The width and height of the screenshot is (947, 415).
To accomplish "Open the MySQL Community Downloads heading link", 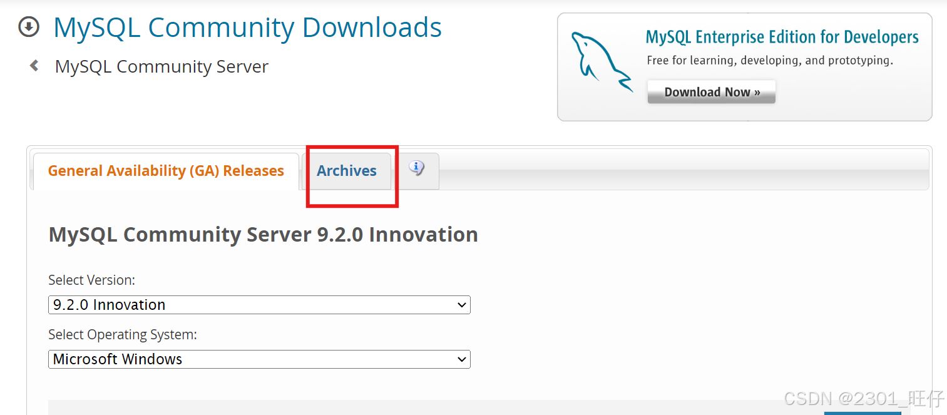I will (x=247, y=28).
